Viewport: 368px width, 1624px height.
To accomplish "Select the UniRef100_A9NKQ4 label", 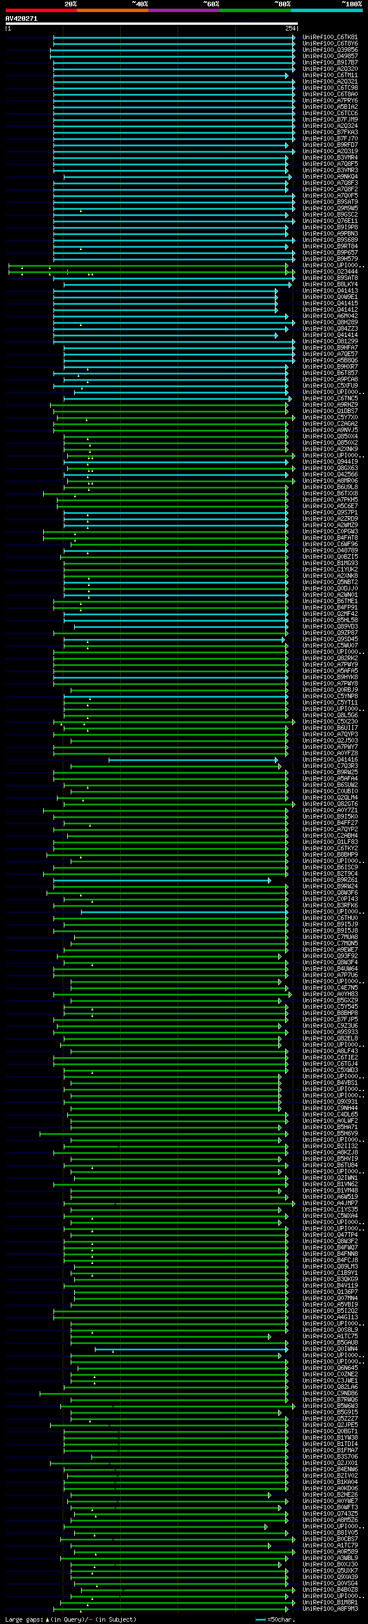I will coord(329,176).
